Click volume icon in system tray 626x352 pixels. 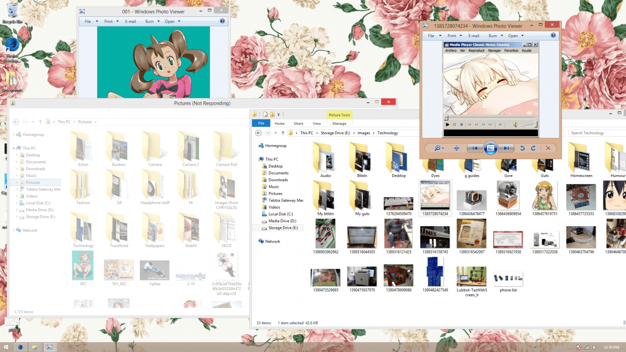point(595,347)
